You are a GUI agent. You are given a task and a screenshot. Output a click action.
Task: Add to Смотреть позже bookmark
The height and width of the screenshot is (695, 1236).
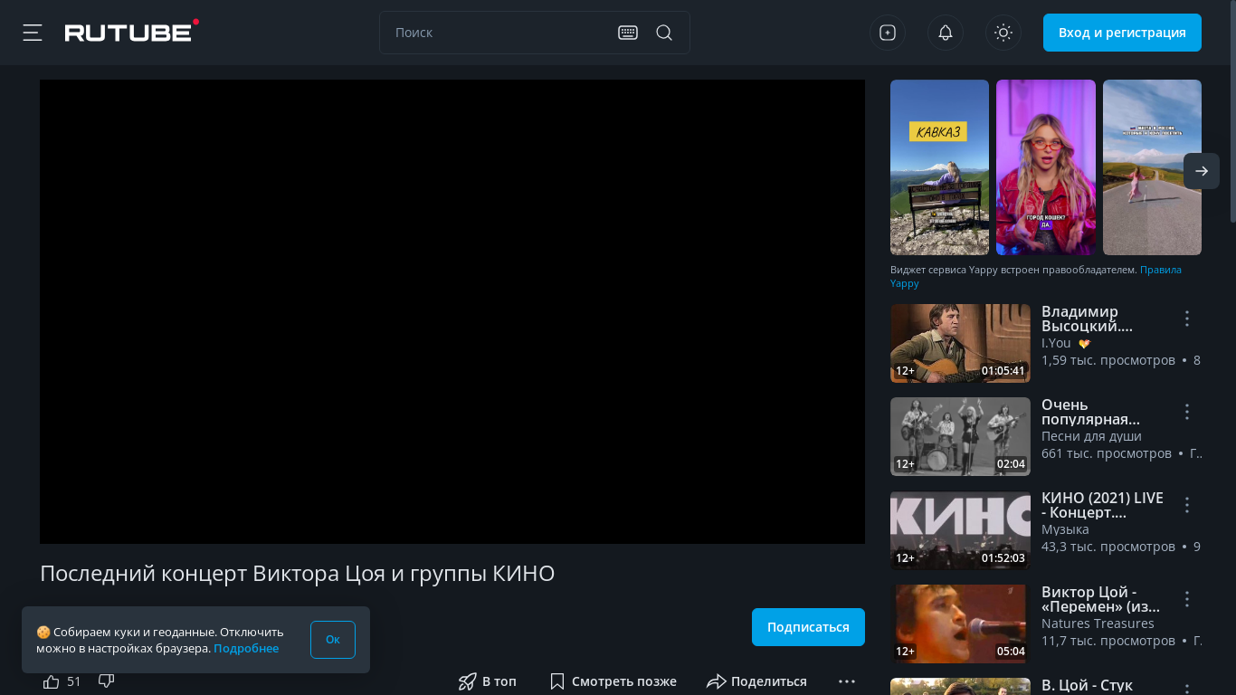[x=613, y=681]
